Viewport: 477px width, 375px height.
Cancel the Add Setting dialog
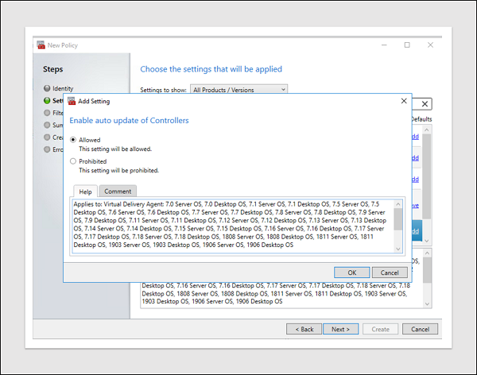(390, 273)
